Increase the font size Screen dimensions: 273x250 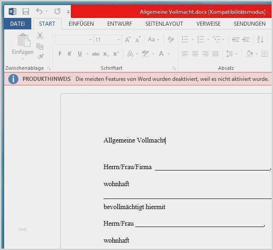pyautogui.click(x=128, y=40)
